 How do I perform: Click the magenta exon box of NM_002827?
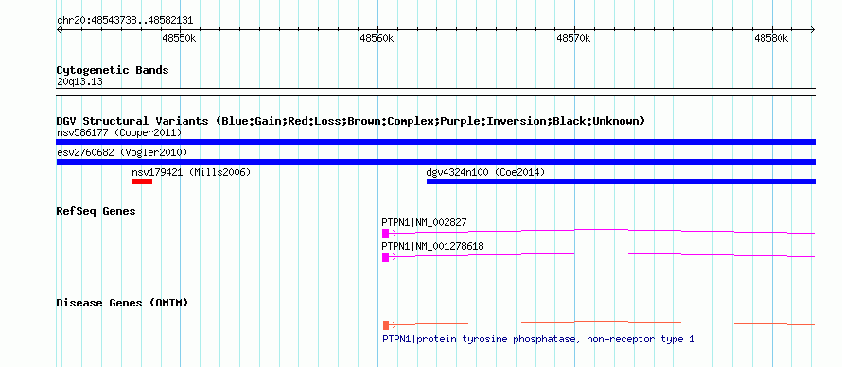[385, 234]
